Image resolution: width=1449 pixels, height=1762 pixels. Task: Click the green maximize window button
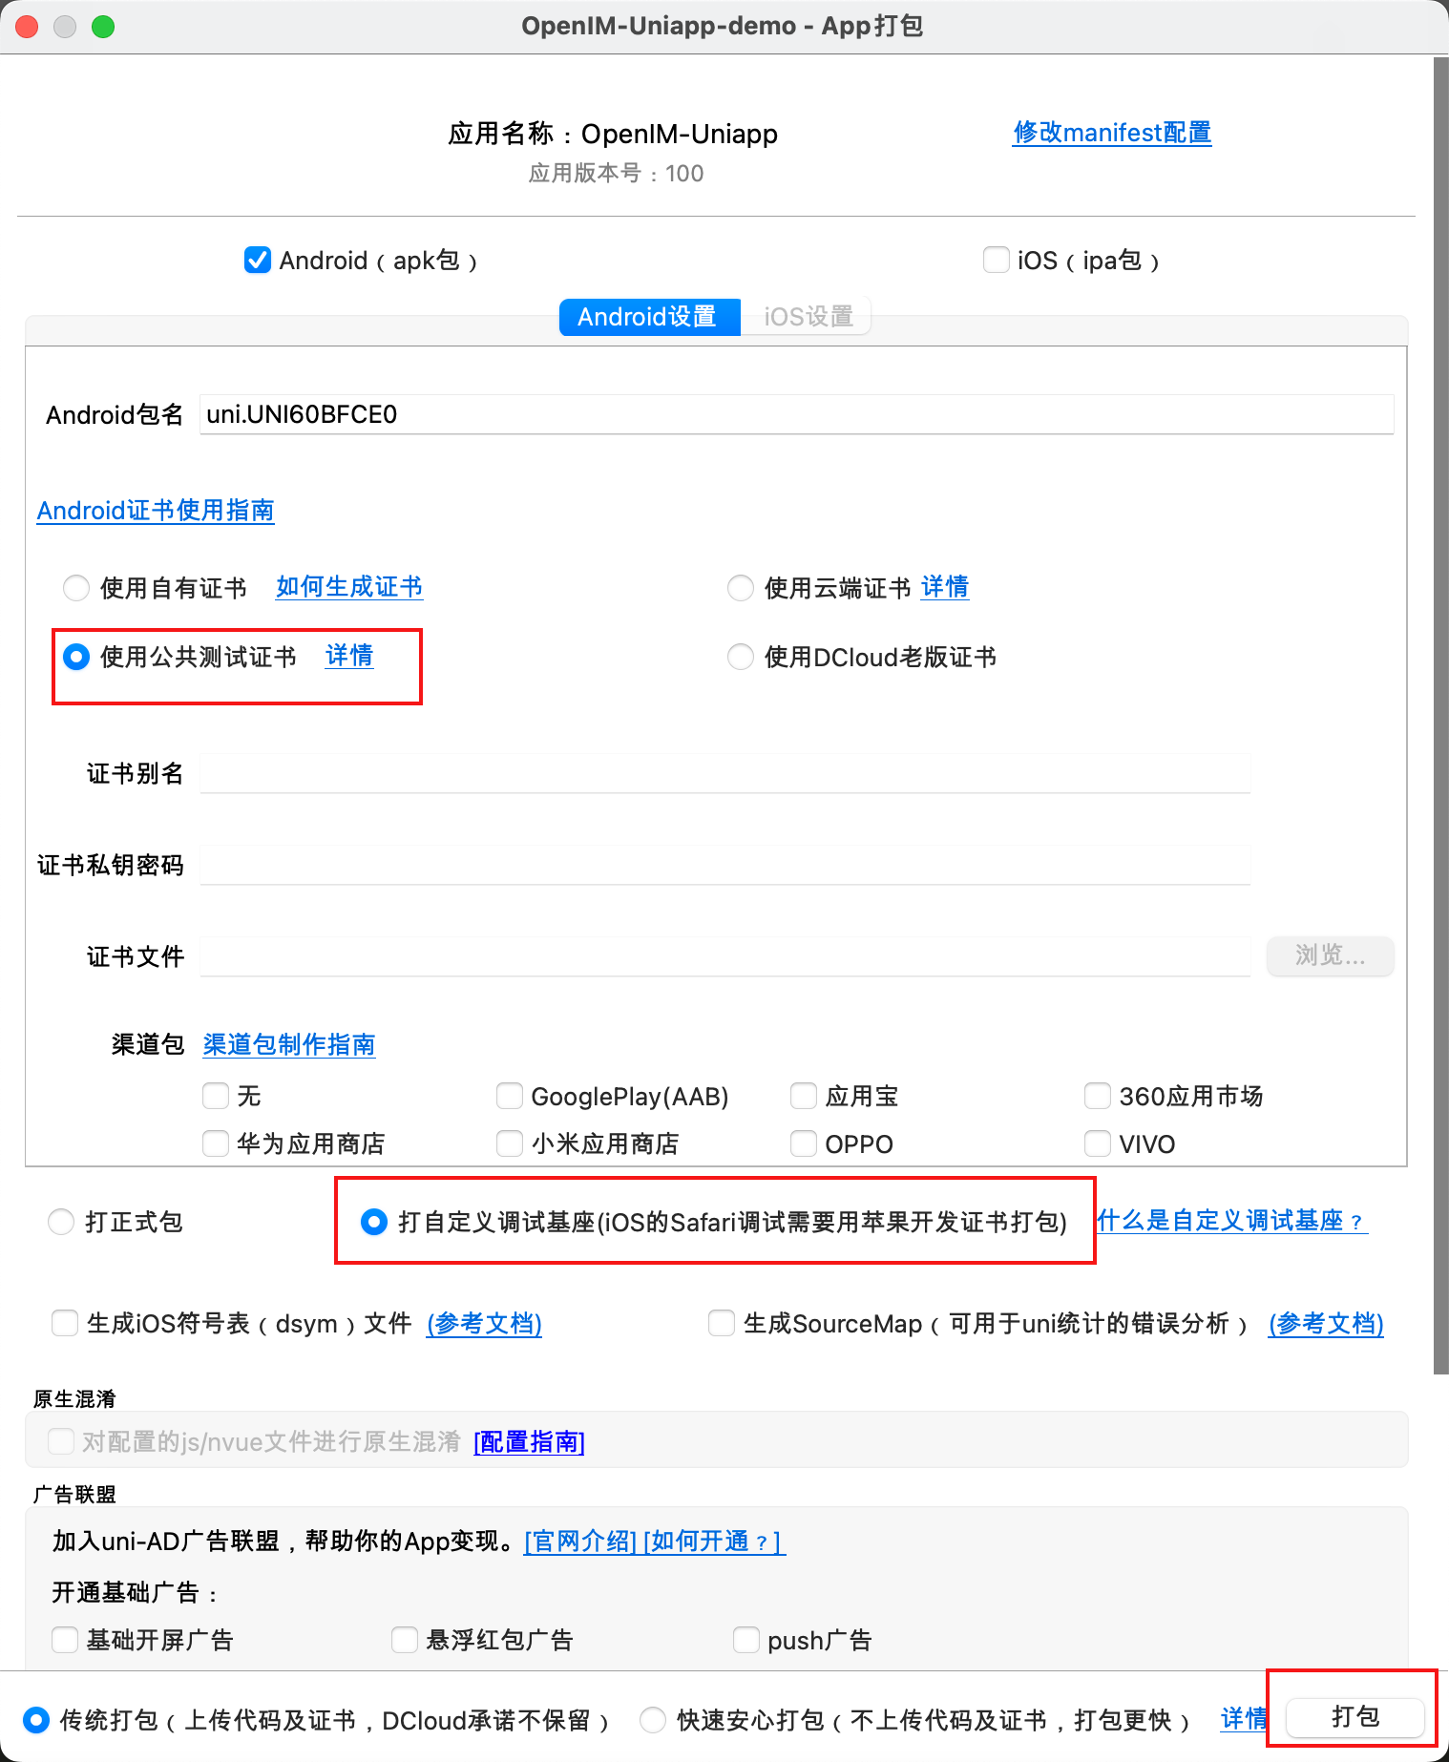click(103, 27)
